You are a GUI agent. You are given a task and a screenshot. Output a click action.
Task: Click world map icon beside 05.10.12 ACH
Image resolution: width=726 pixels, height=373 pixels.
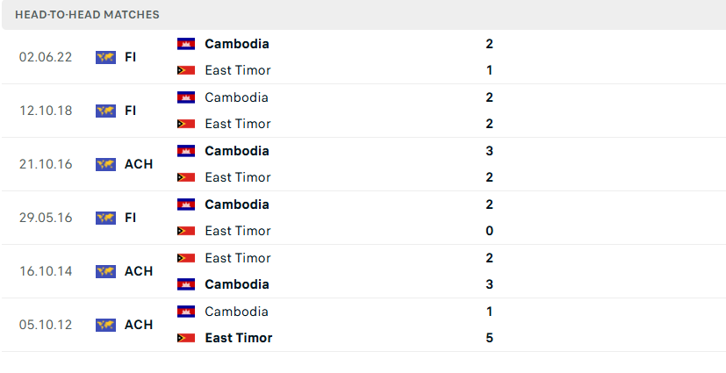(105, 325)
